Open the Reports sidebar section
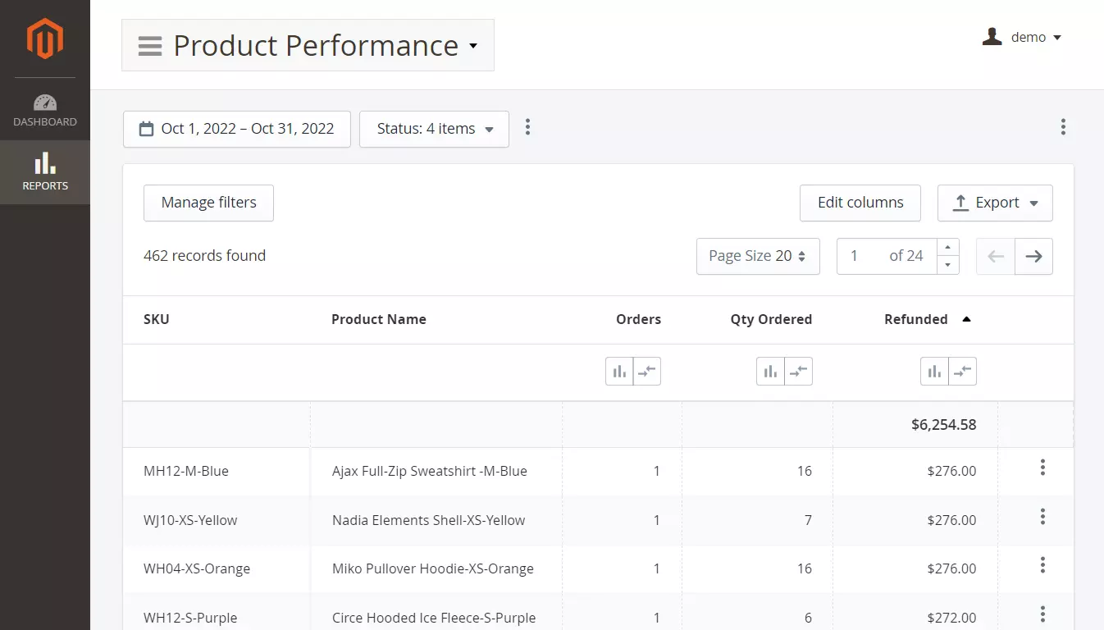The image size is (1104, 630). (x=45, y=171)
